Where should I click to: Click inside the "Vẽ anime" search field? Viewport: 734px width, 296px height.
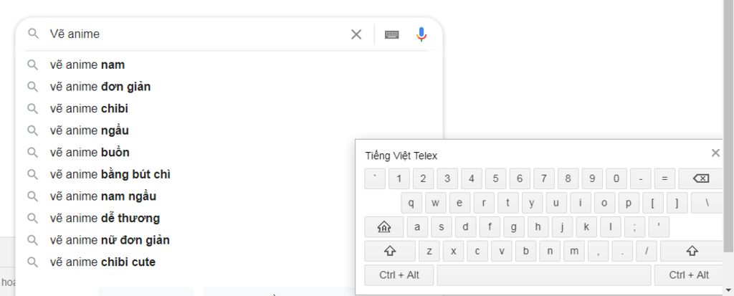[196, 34]
